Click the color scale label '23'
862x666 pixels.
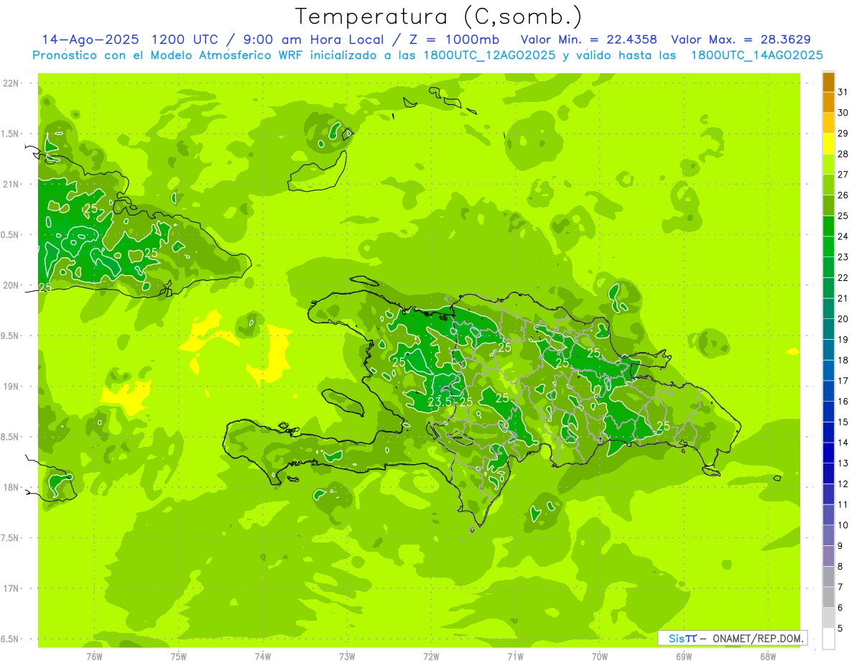[x=843, y=257]
